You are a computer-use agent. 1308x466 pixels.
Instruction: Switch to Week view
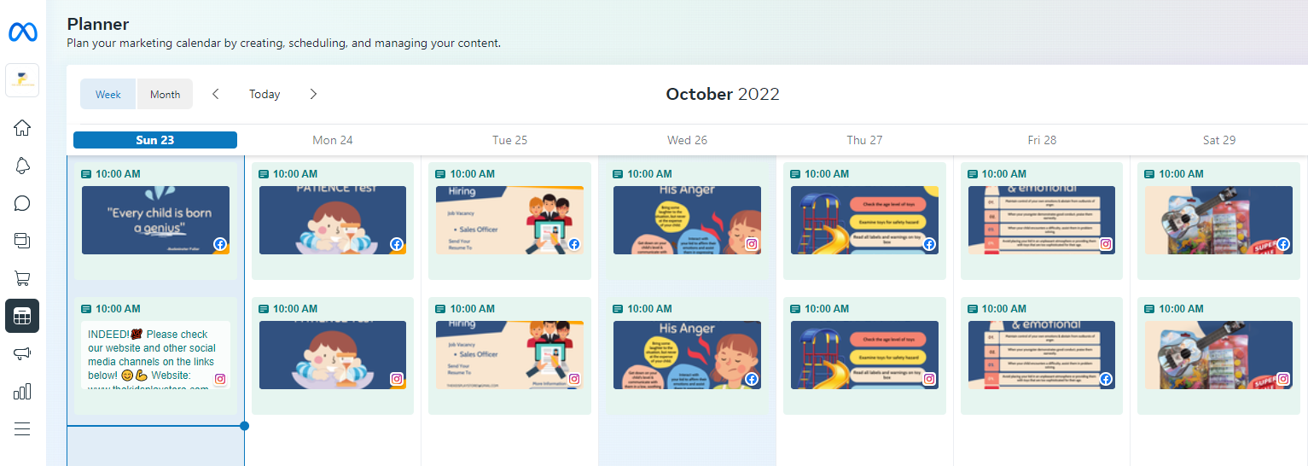[x=108, y=94]
